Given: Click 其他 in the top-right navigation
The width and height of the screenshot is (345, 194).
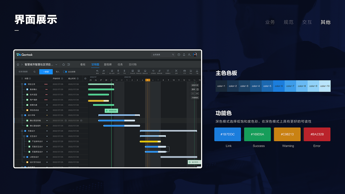Looking at the screenshot, I should click(326, 22).
